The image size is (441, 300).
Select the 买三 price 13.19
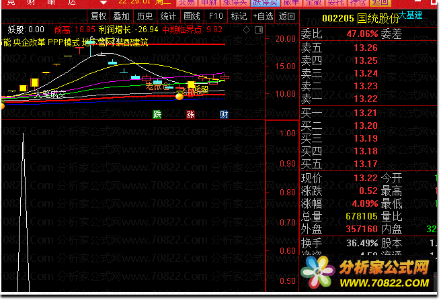(x=366, y=138)
